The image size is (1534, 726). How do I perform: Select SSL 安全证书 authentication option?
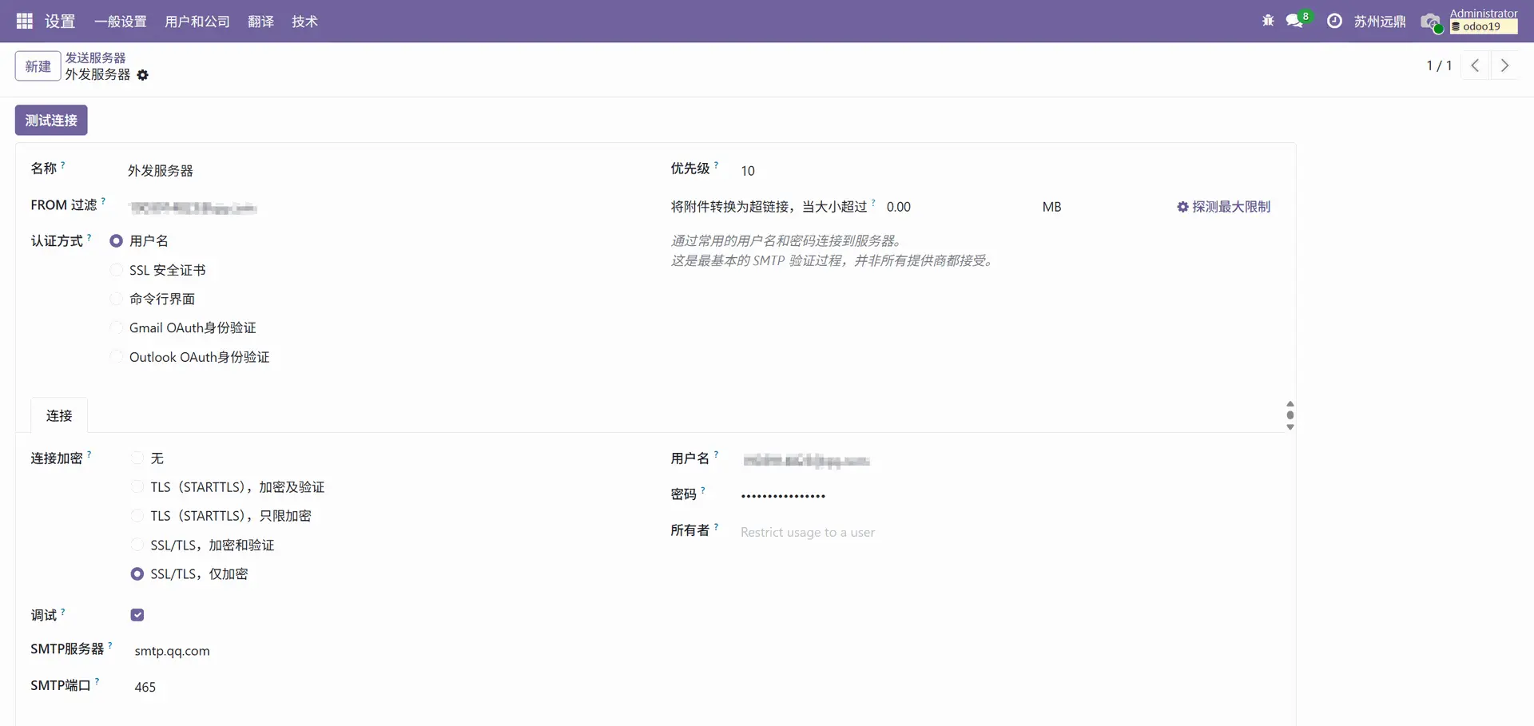(117, 270)
